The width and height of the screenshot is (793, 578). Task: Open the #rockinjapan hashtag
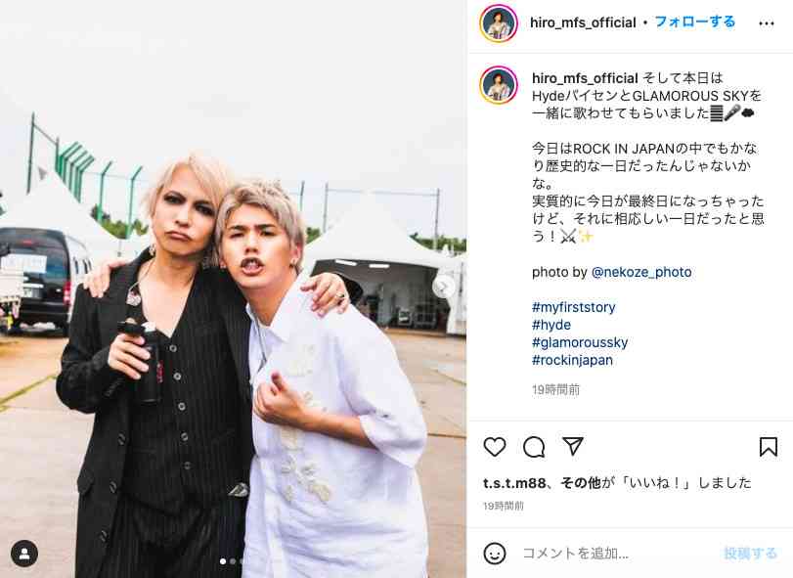pyautogui.click(x=572, y=360)
